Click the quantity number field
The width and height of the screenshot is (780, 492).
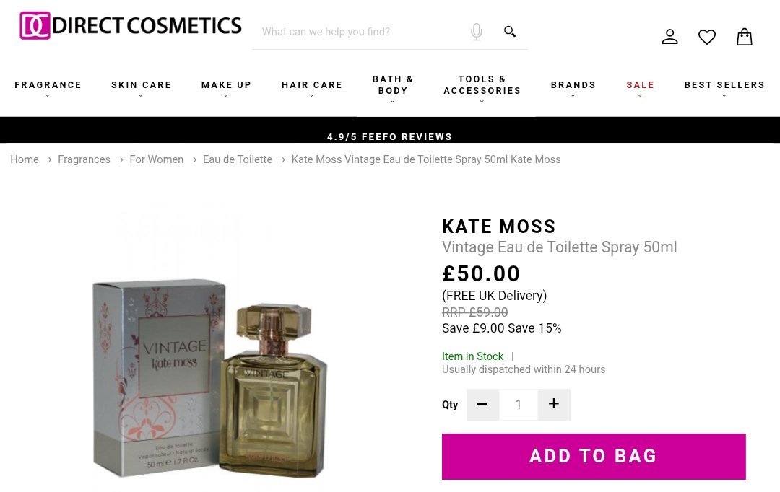coord(518,405)
